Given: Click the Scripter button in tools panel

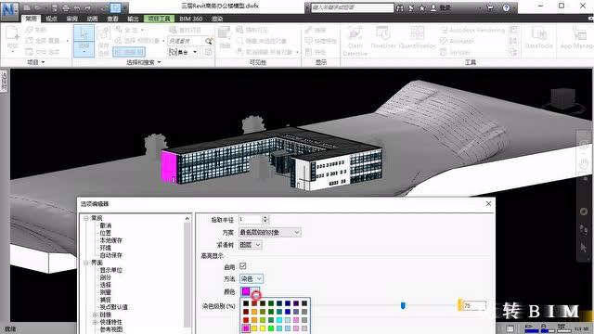Looking at the screenshot, I should tap(455, 52).
